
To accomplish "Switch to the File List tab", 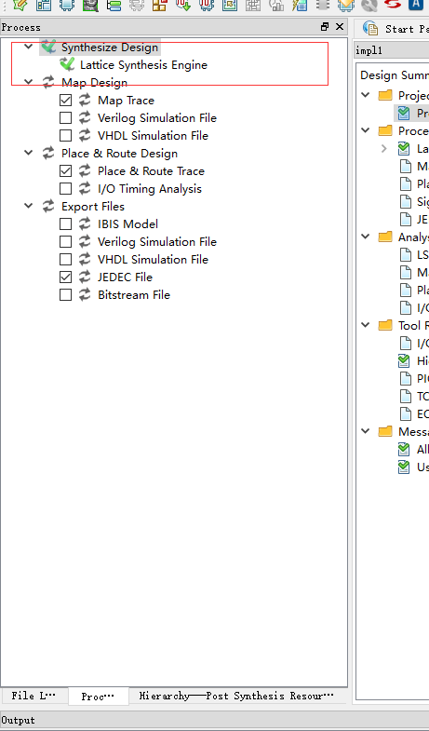I will (34, 696).
